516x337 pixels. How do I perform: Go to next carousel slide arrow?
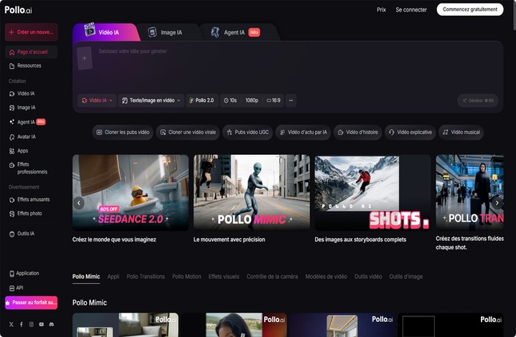[x=497, y=203]
